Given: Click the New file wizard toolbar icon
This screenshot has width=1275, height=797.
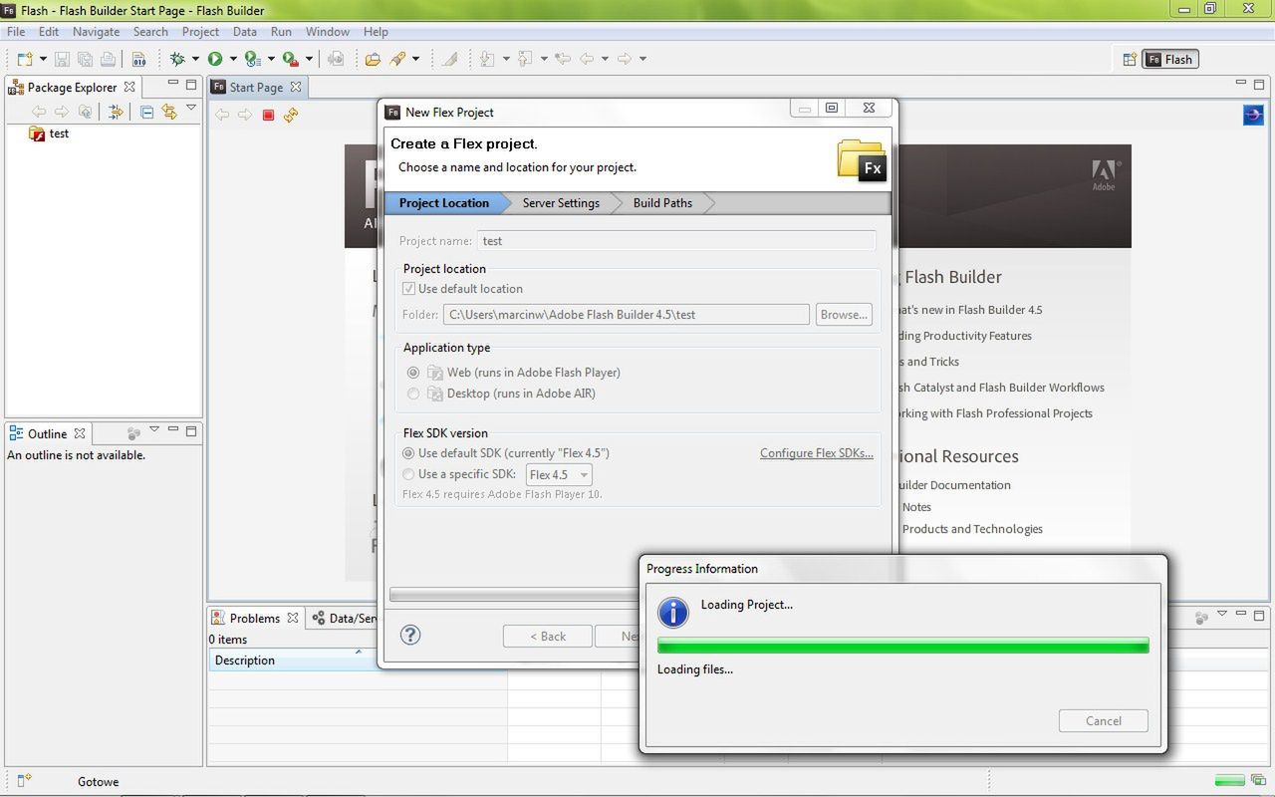Looking at the screenshot, I should click(x=25, y=59).
